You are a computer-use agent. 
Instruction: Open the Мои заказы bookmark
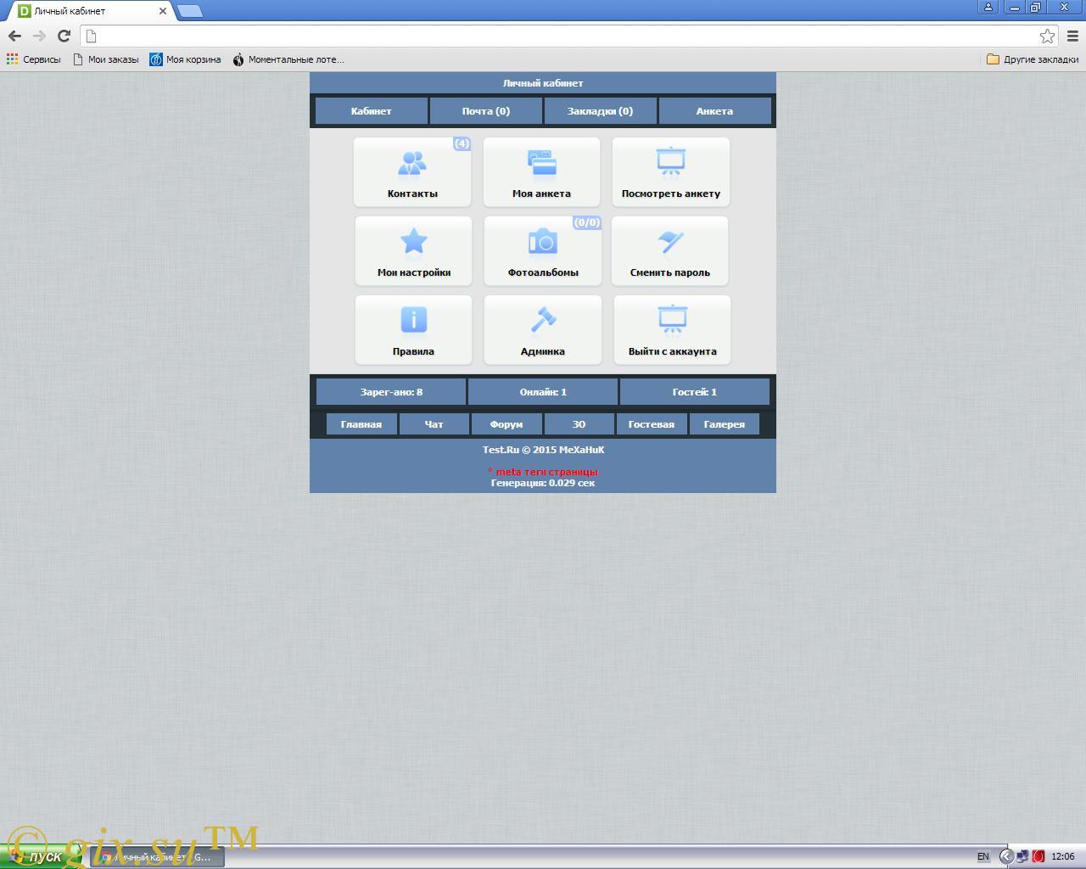106,59
